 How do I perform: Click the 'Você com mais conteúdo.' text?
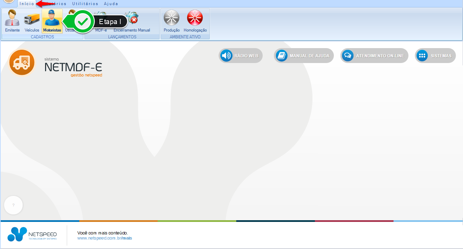103,233
